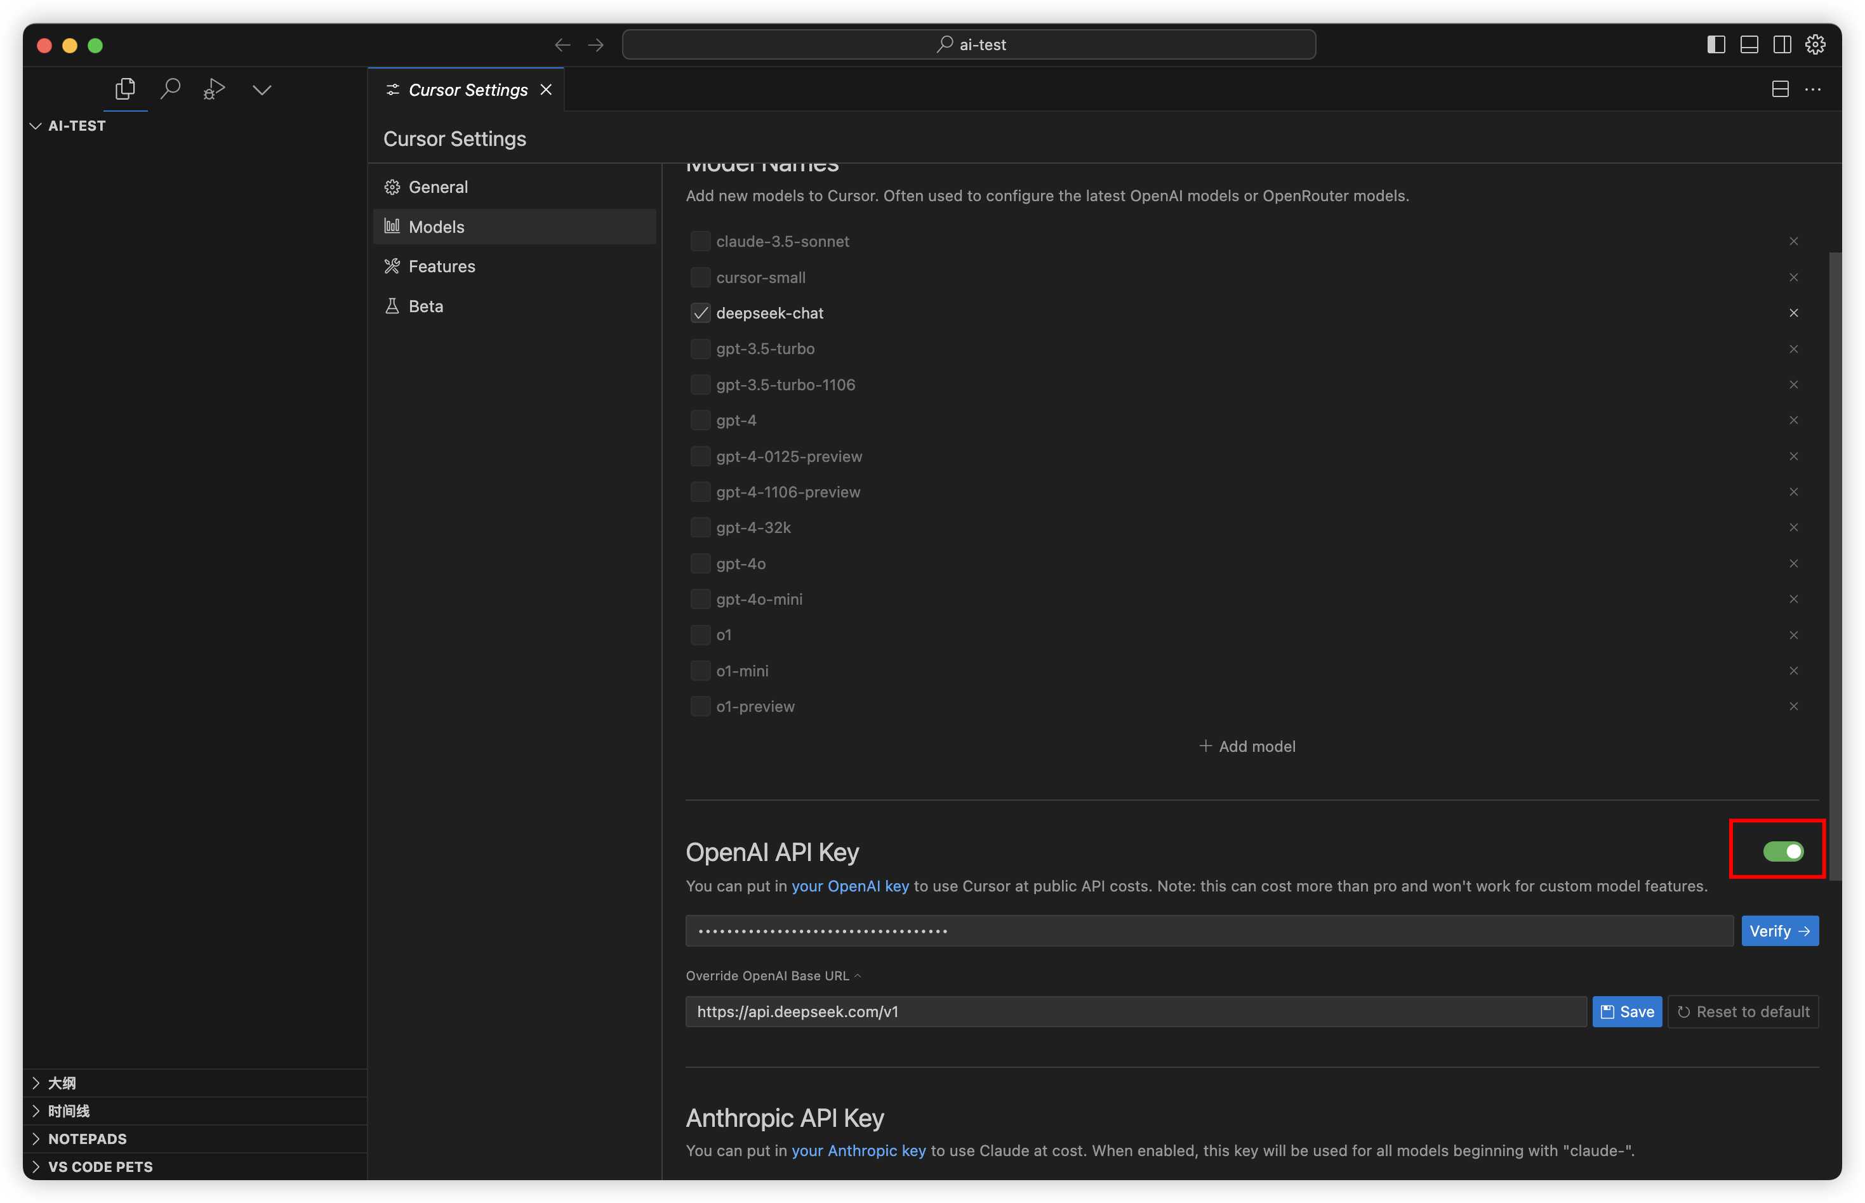Split editor layout icon

(x=1780, y=90)
